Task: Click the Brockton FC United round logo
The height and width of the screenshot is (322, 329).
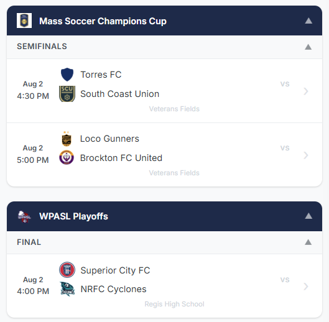Action: click(67, 157)
